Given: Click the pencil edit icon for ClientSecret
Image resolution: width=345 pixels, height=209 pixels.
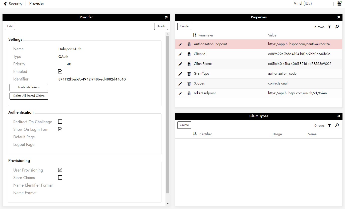Looking at the screenshot, I should pos(180,64).
